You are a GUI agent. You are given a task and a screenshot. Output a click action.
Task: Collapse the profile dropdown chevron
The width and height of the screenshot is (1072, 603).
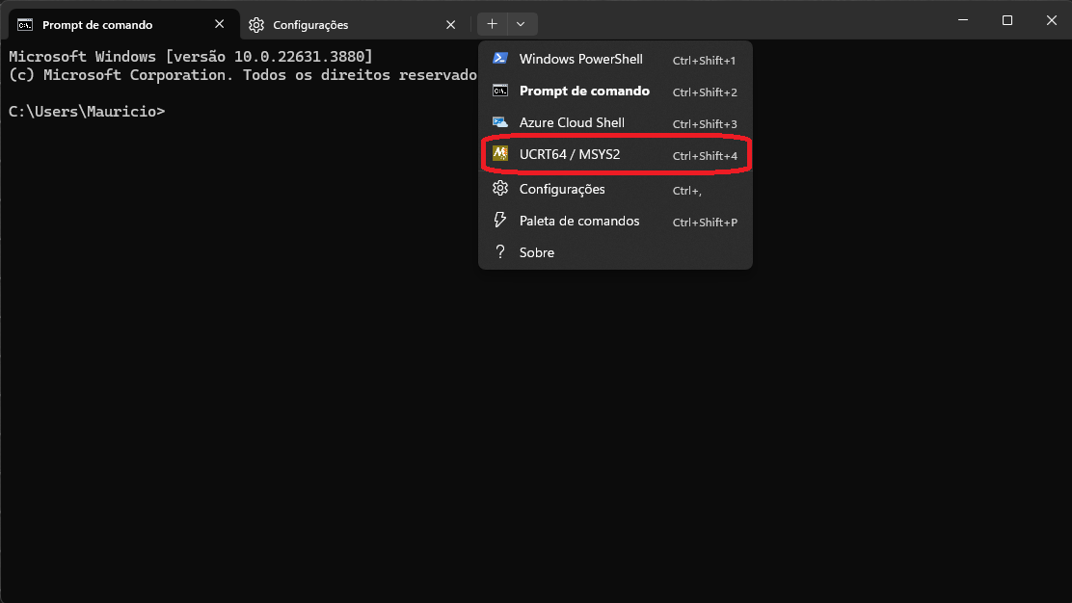click(521, 24)
